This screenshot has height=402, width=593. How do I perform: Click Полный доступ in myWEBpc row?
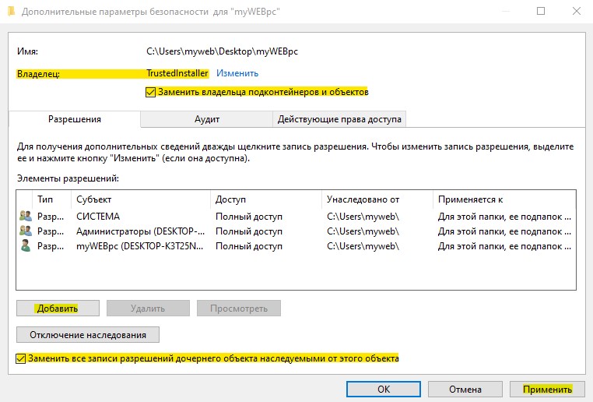(x=249, y=246)
